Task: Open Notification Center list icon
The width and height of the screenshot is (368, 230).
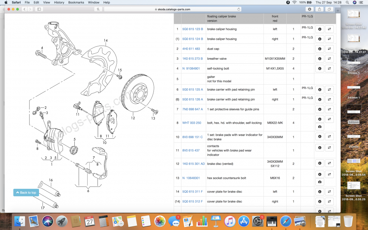Action: [361, 2]
